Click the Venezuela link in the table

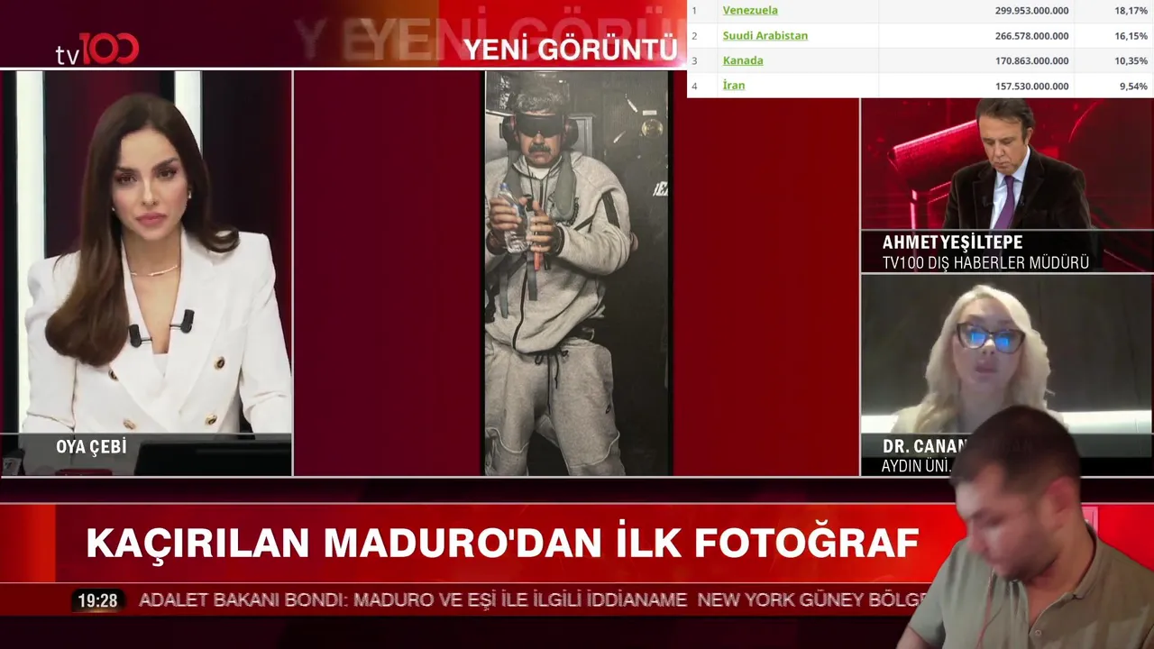750,11
